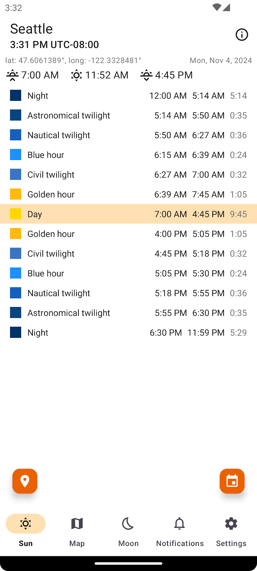Click the latitude and longitude coordinates text
The height and width of the screenshot is (571, 257).
click(73, 60)
